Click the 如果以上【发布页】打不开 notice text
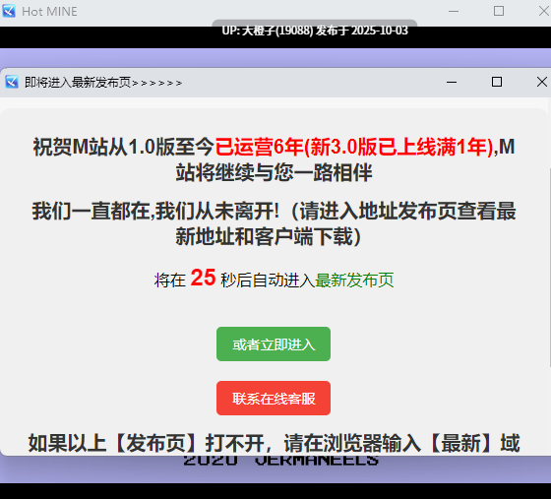Image resolution: width=551 pixels, height=499 pixels. coord(275,443)
